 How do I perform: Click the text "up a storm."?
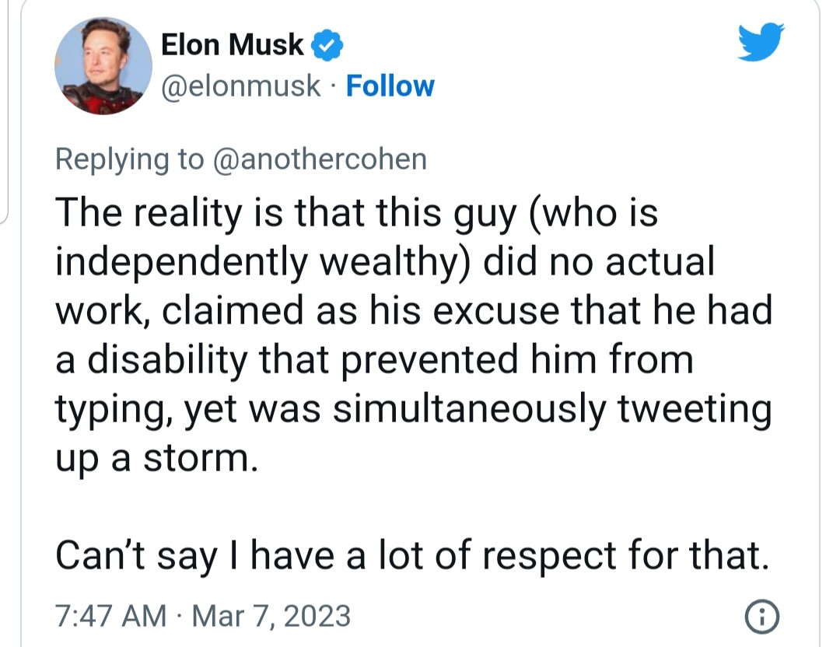point(155,458)
